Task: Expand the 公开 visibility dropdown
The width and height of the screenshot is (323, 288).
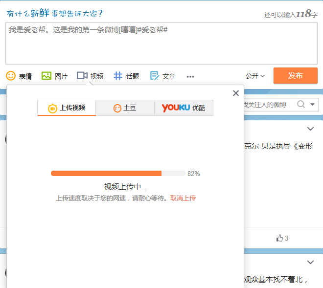Action: point(255,76)
